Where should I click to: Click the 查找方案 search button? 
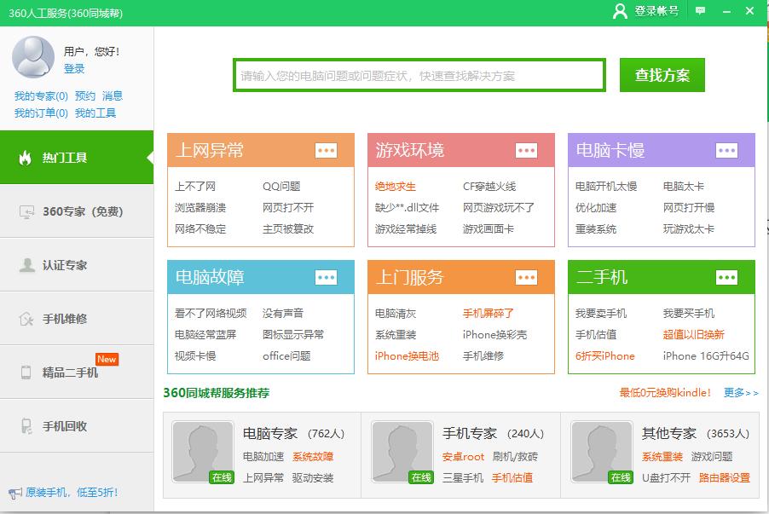click(x=662, y=75)
